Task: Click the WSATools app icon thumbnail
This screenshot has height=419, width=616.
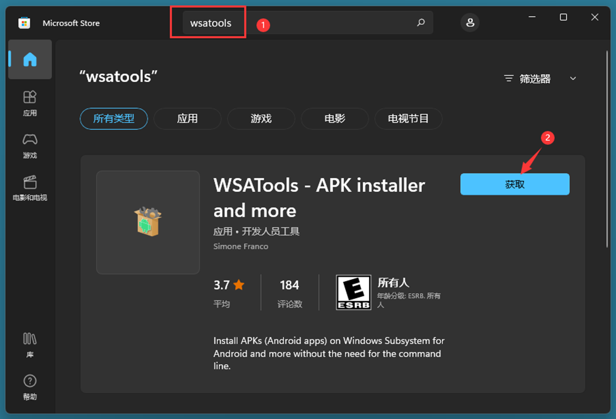Action: [x=148, y=222]
